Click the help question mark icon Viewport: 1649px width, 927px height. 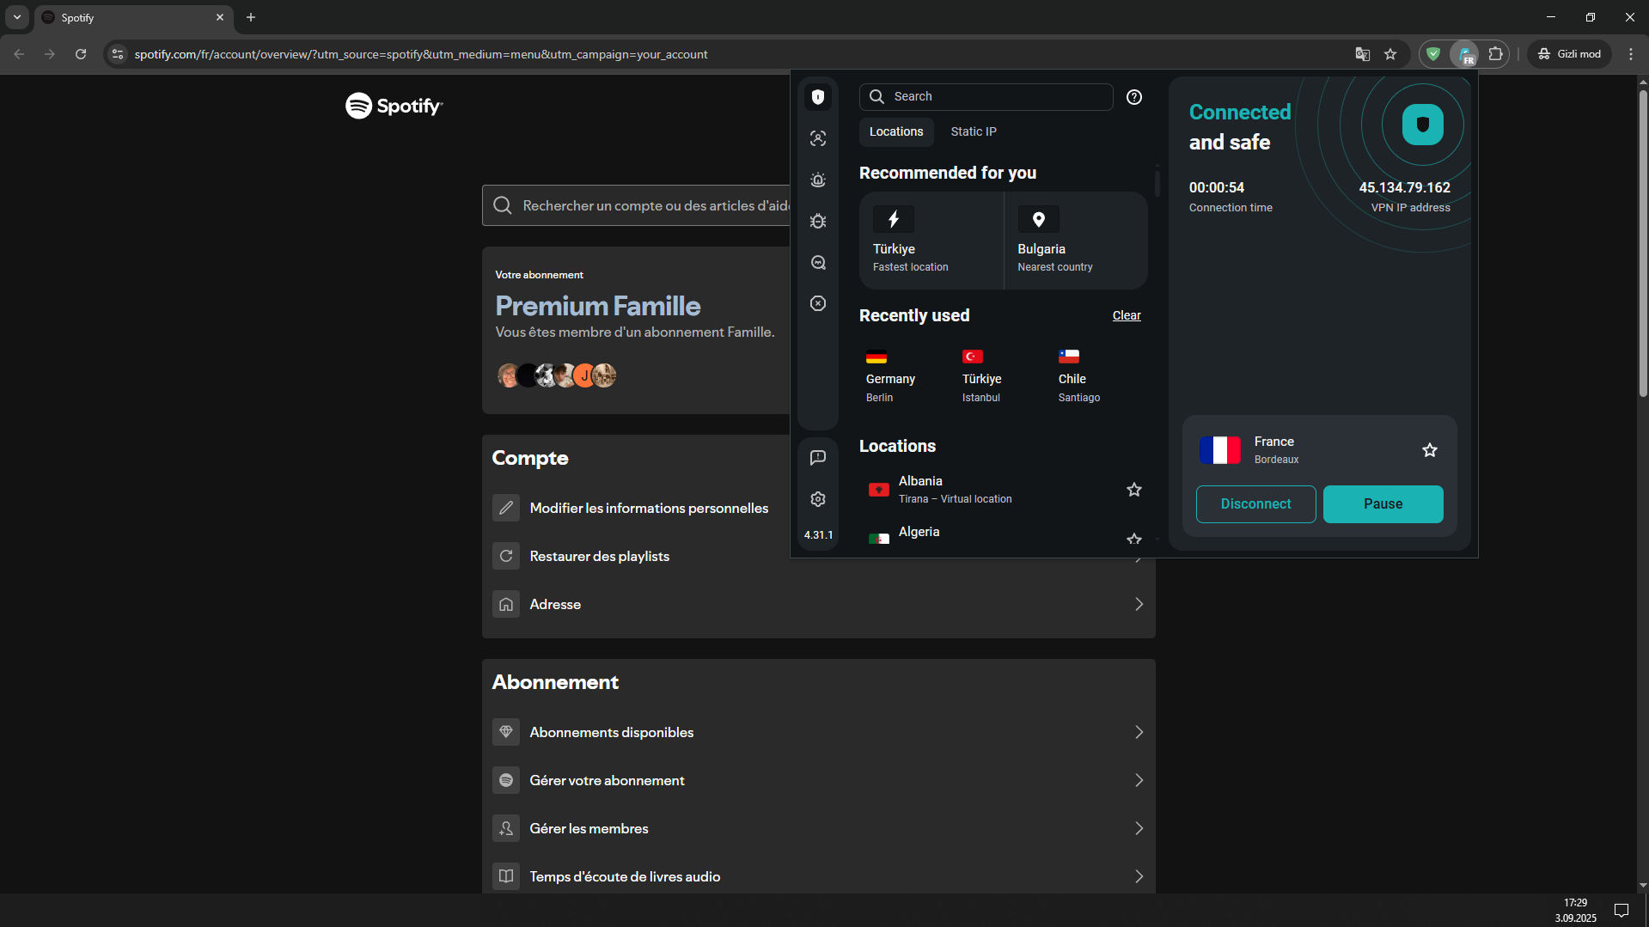coord(1134,97)
